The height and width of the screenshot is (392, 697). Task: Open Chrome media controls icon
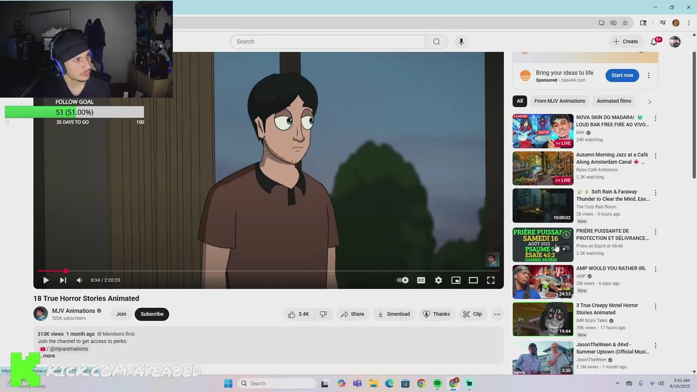pos(663,23)
